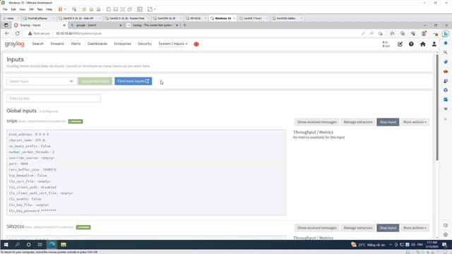Click Find more inputs button
Viewport: 452px width, 254px height.
click(x=133, y=81)
